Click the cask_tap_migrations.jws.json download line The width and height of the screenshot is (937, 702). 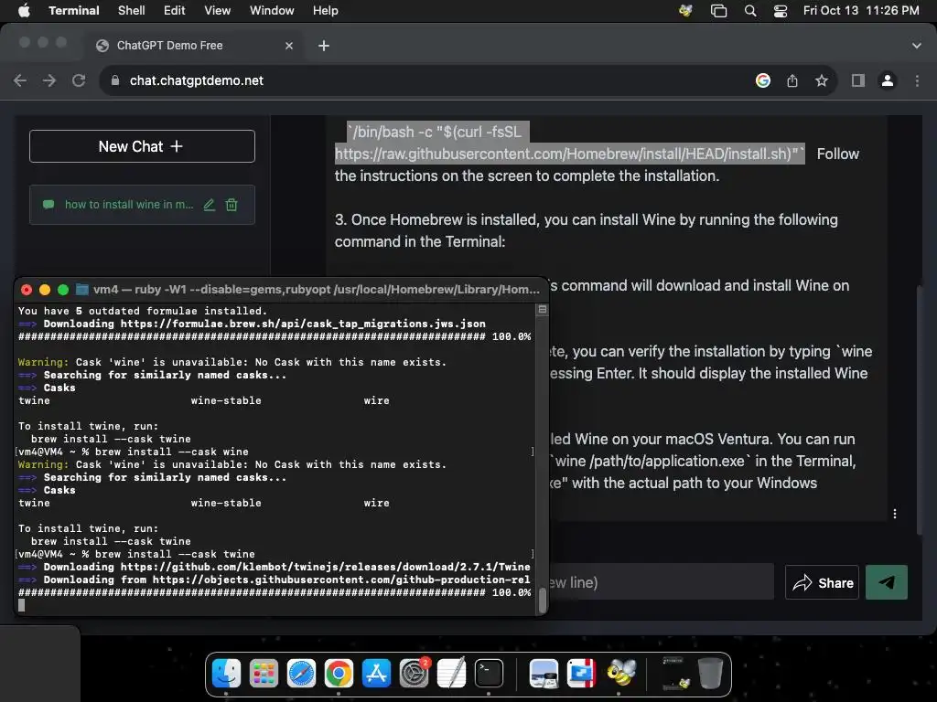tap(252, 324)
